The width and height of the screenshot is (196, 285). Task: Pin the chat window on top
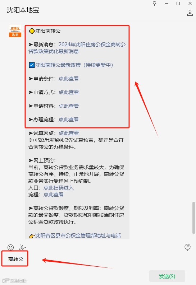pos(155,4)
